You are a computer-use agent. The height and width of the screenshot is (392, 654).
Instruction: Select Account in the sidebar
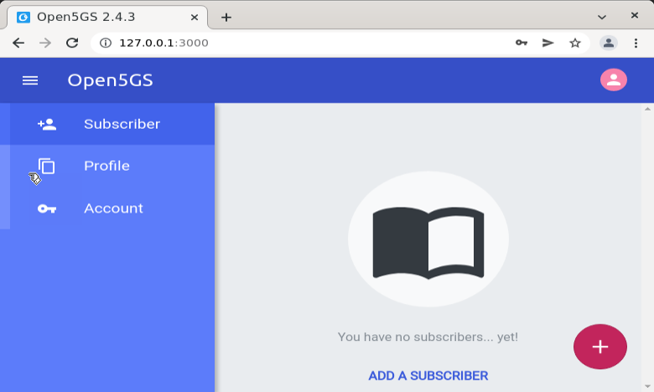pos(107,209)
